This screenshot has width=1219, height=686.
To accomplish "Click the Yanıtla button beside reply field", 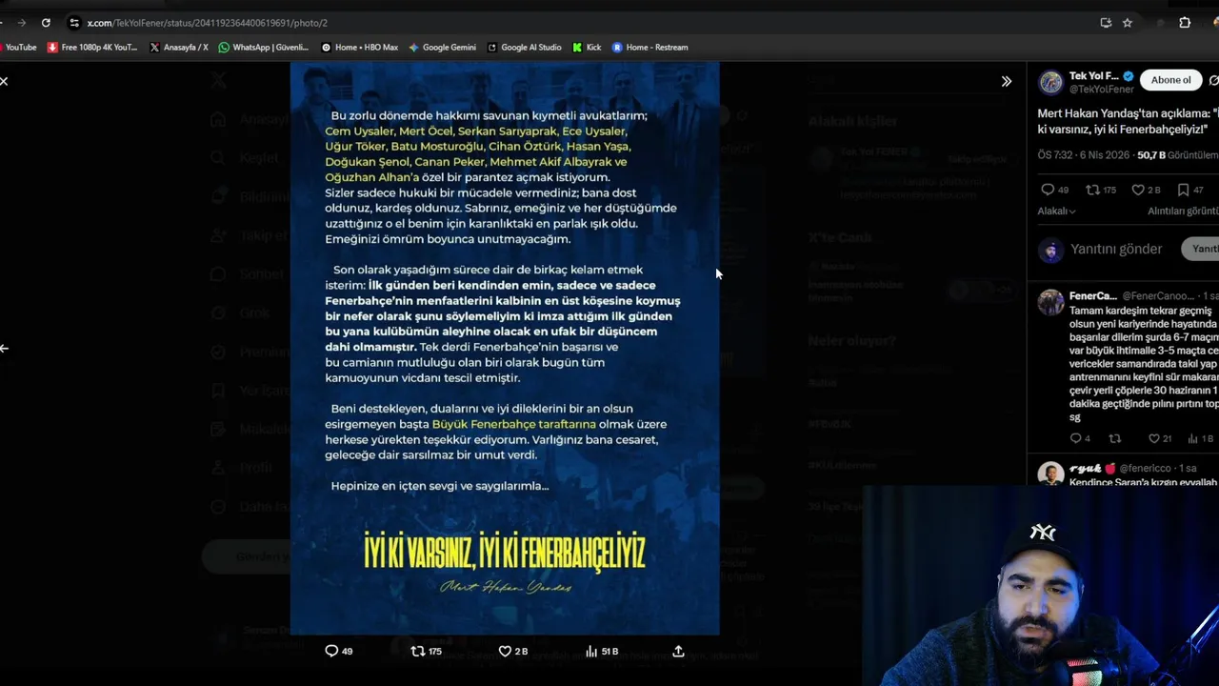I will click(1202, 249).
